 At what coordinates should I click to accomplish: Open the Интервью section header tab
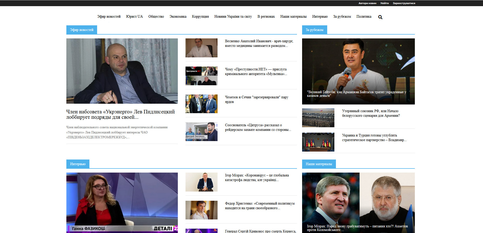click(x=78, y=164)
